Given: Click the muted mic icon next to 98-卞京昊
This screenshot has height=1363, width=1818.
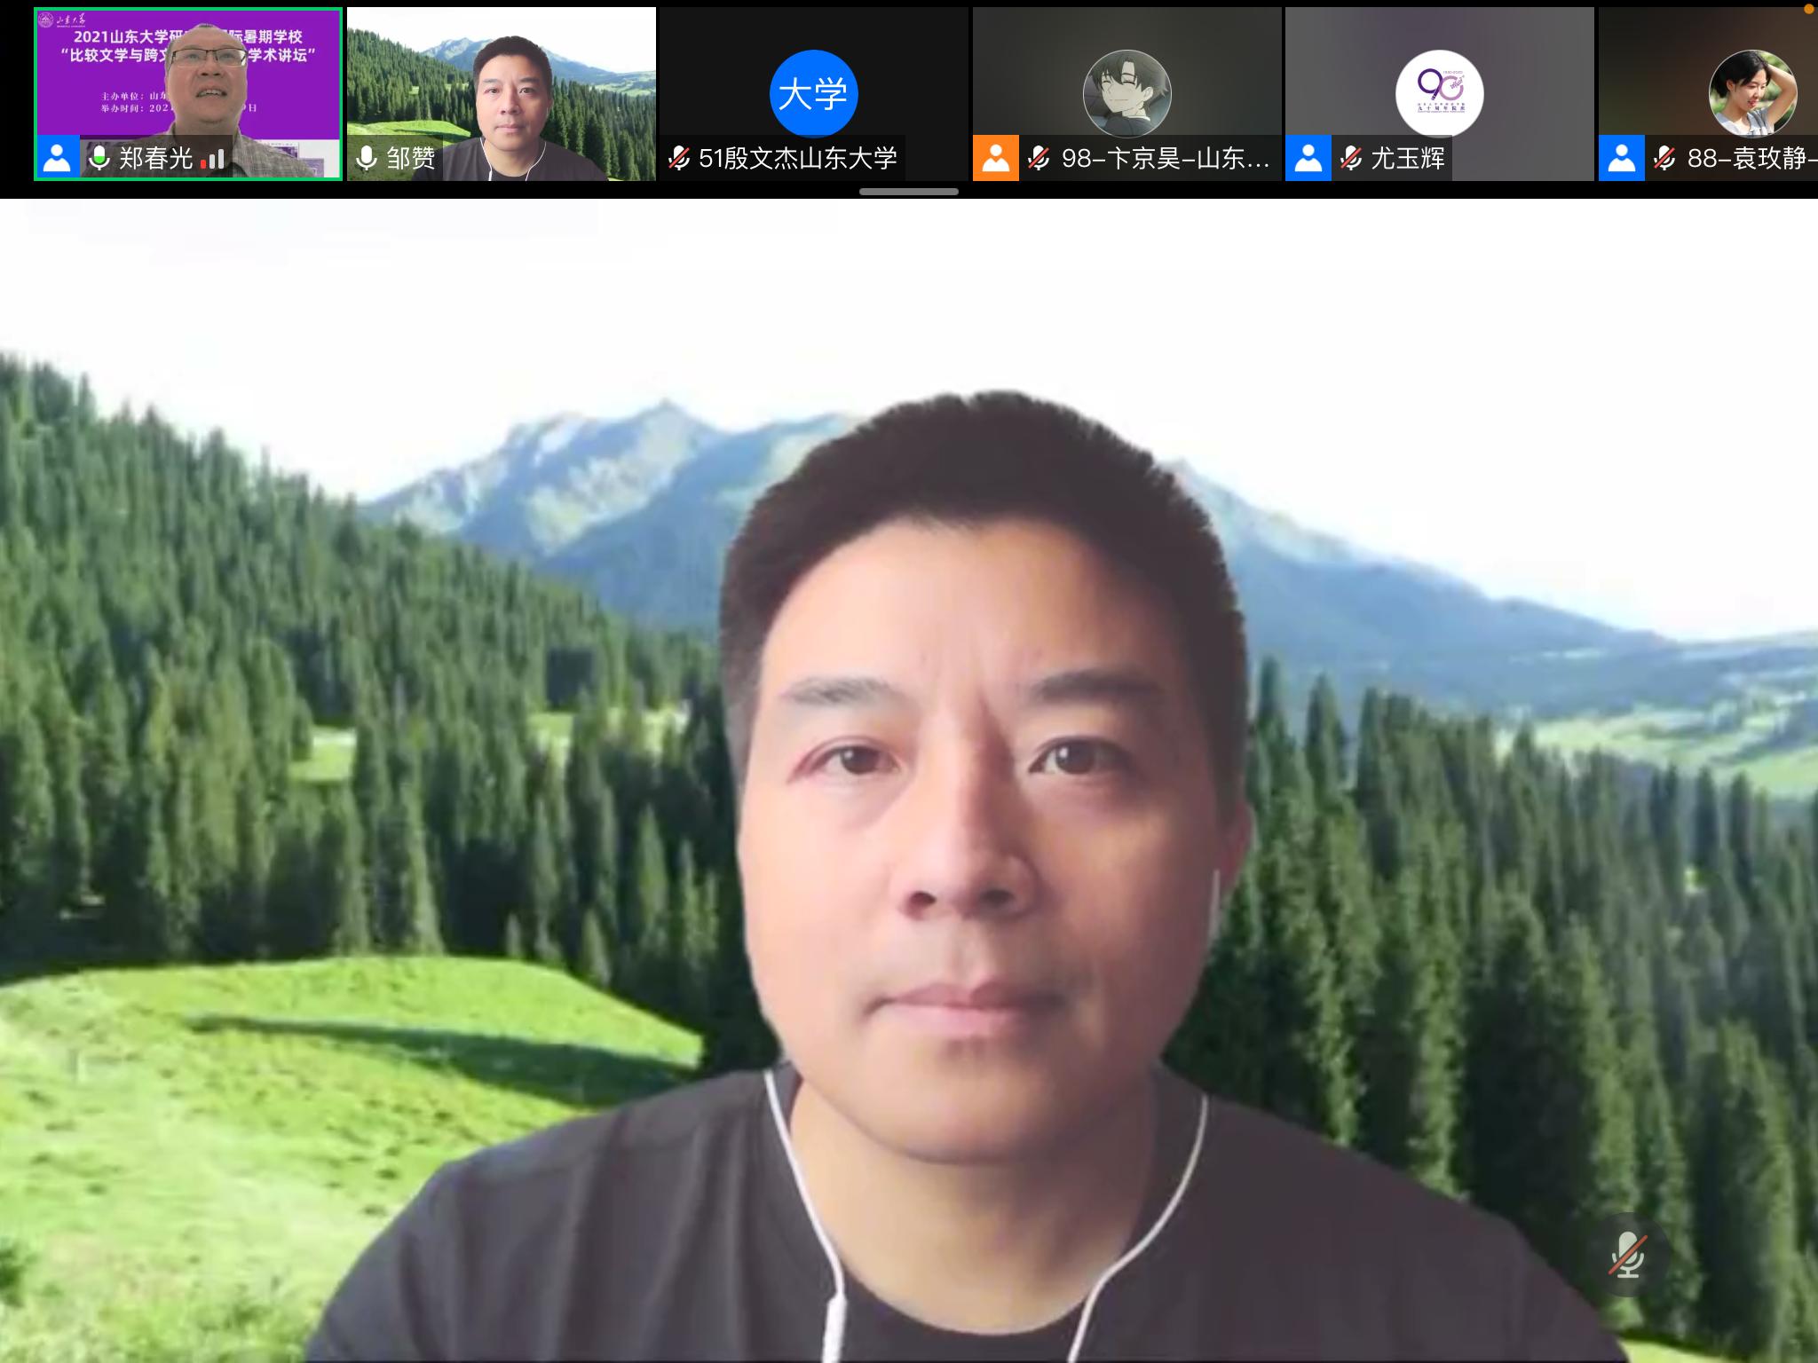Looking at the screenshot, I should pyautogui.click(x=1039, y=159).
